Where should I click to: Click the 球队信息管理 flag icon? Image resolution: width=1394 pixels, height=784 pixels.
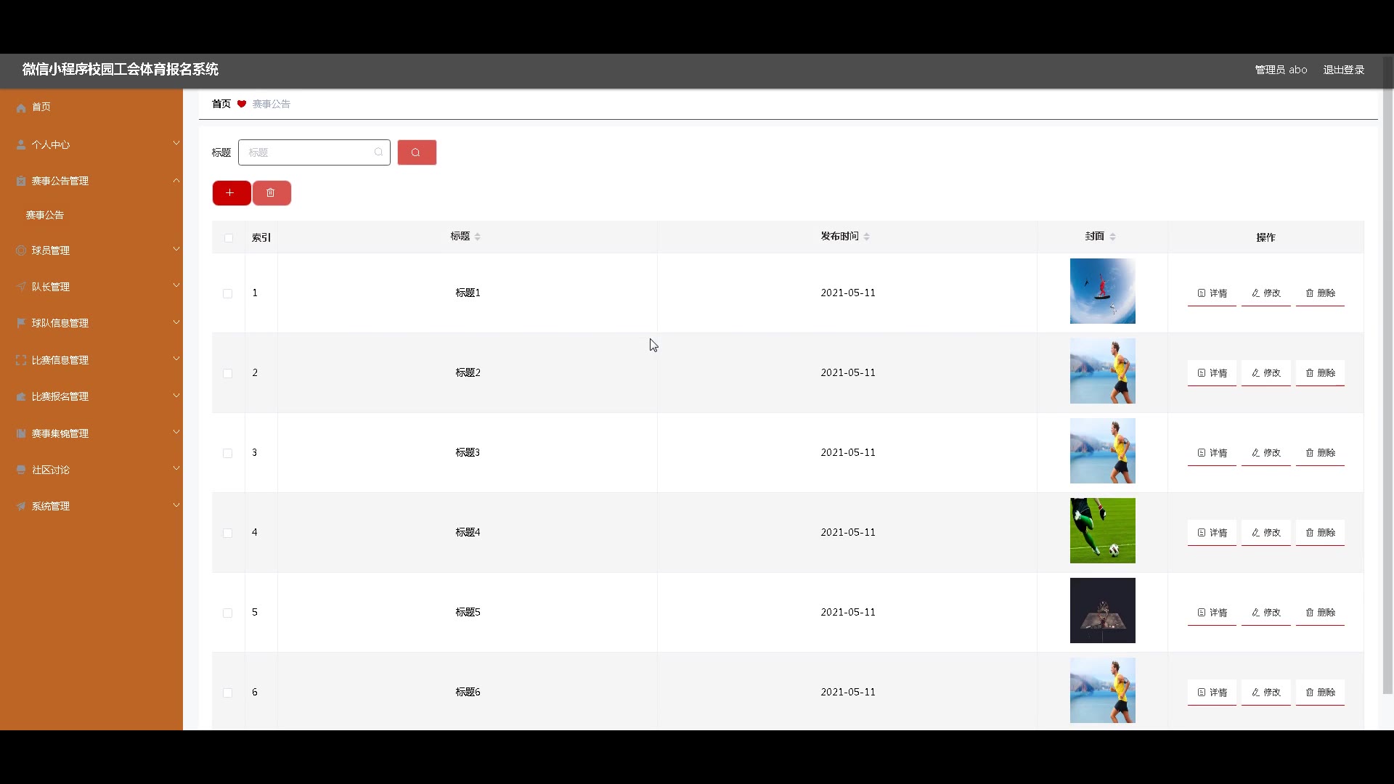(x=21, y=323)
